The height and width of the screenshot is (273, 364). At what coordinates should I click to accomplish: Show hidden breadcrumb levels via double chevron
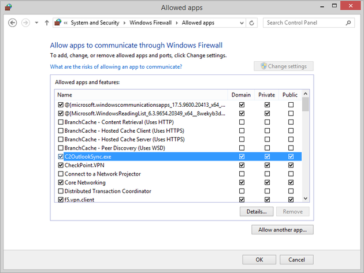click(x=66, y=23)
